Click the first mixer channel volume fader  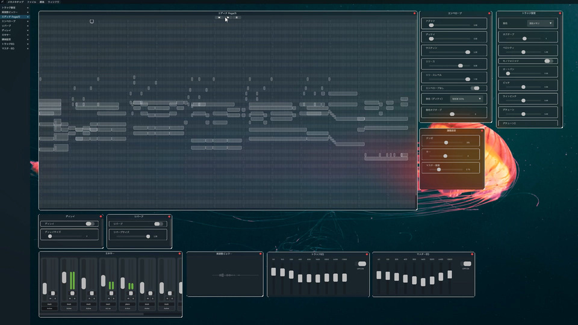[45, 288]
